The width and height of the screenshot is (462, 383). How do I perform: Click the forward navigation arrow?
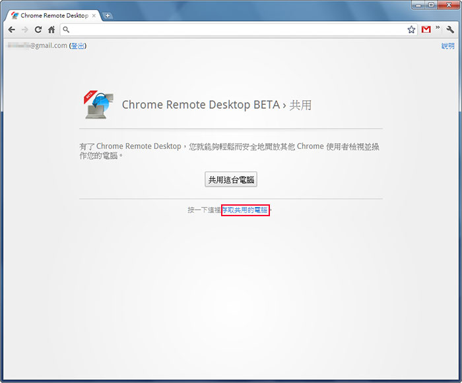(x=25, y=30)
